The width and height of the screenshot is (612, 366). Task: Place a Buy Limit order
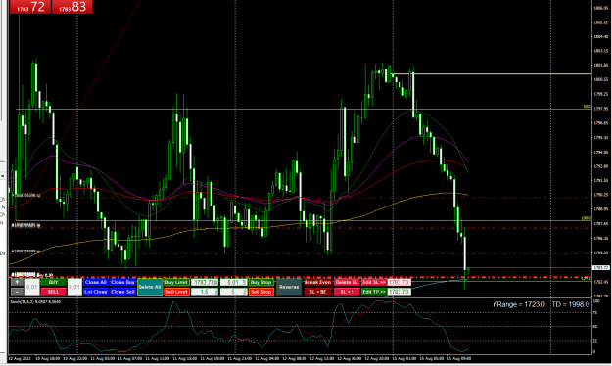pyautogui.click(x=176, y=282)
